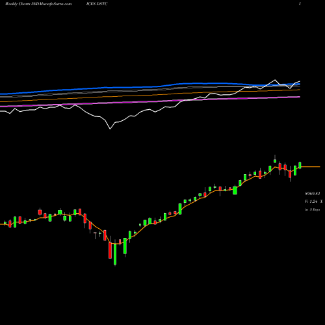325x325 pixels.
Task: Click the last green candlestick on the right
Action: 300,165
